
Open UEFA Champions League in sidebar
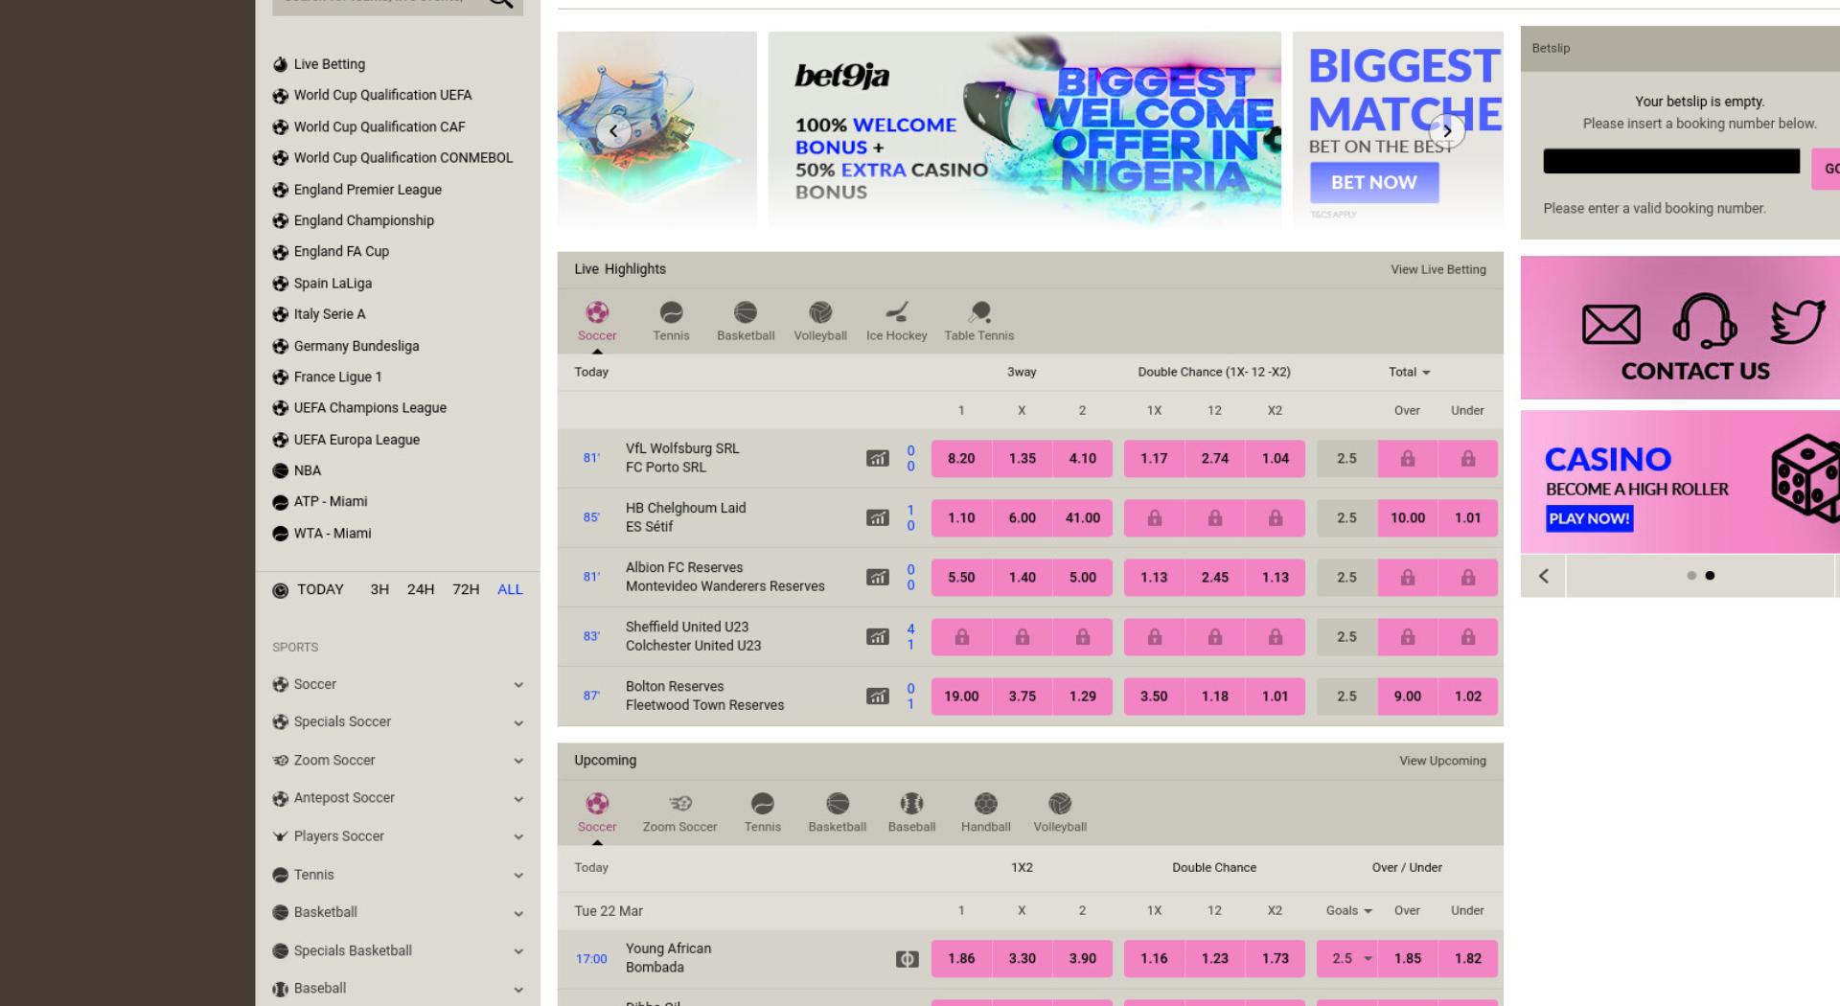pyautogui.click(x=370, y=408)
